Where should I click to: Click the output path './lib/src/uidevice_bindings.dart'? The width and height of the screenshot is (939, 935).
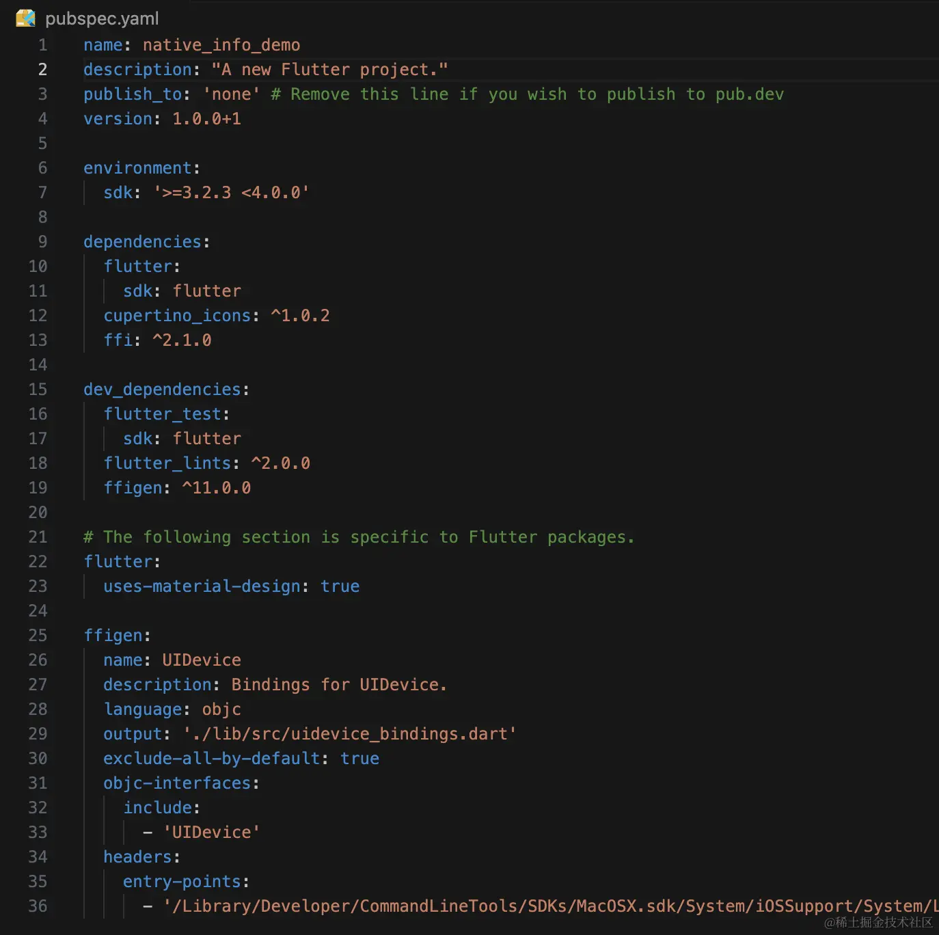point(349,734)
